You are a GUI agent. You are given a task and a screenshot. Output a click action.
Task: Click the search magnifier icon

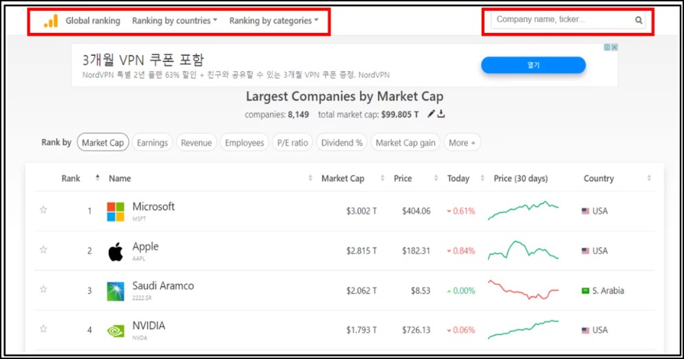[x=638, y=20]
